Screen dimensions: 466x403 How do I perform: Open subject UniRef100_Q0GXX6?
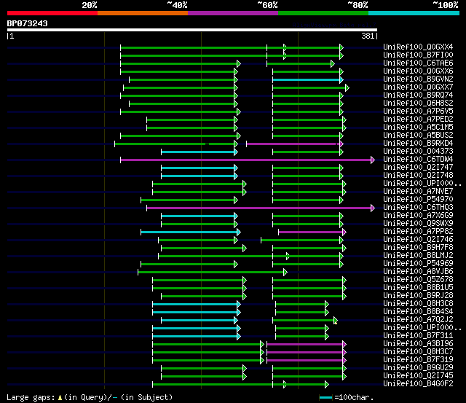(418, 71)
